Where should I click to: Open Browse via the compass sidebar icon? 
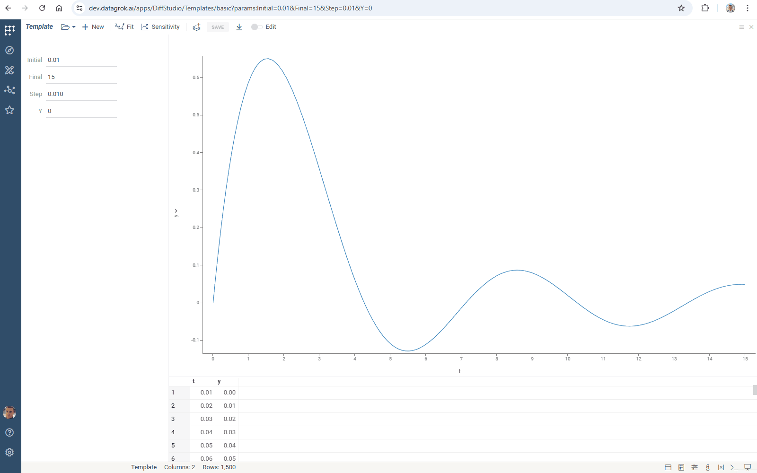pyautogui.click(x=9, y=50)
